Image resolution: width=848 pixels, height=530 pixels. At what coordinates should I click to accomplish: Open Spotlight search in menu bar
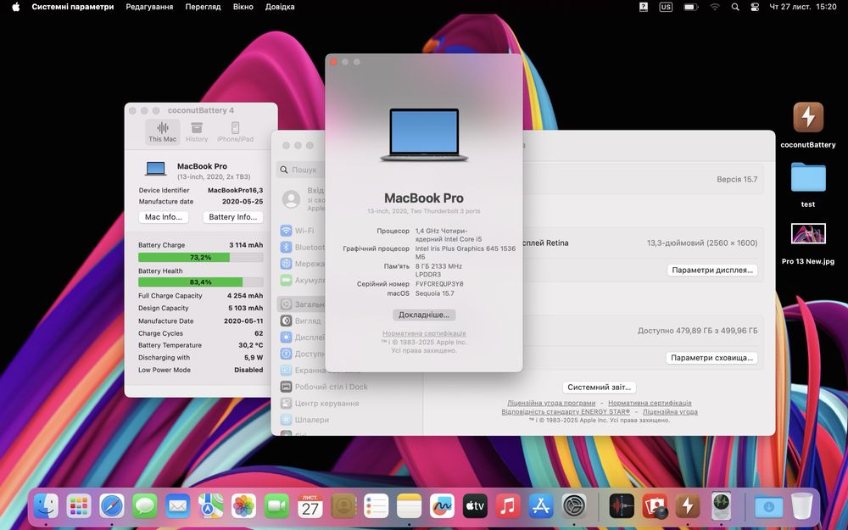click(x=735, y=7)
